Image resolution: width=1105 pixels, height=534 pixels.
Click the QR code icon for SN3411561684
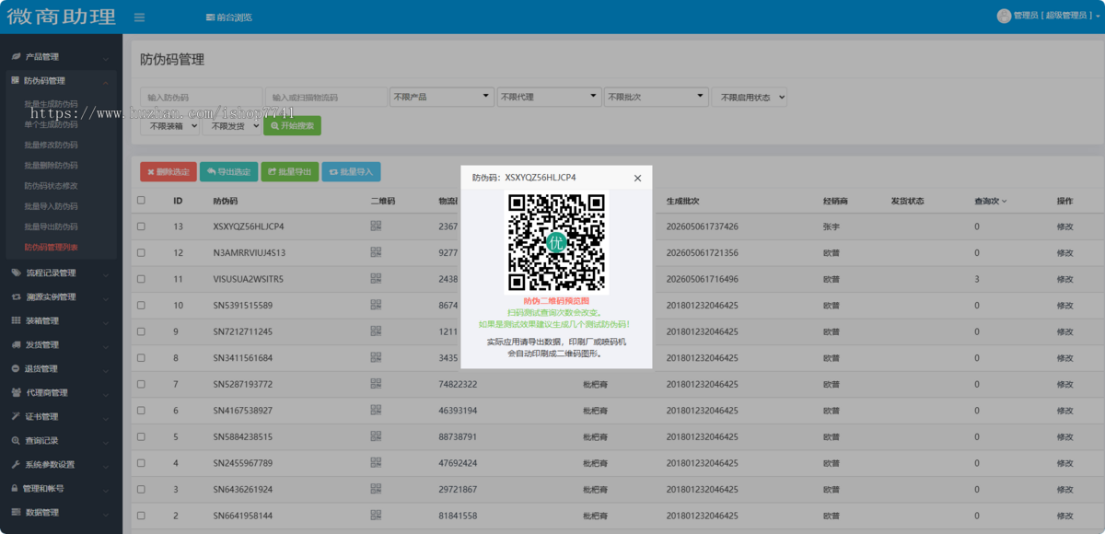coord(376,357)
